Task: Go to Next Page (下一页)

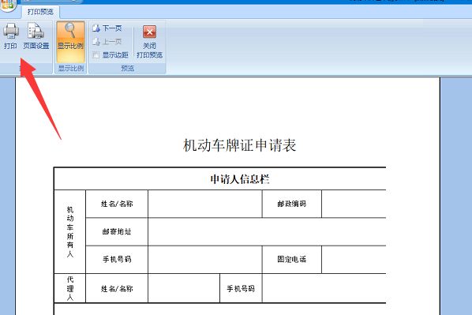Action: coord(107,28)
